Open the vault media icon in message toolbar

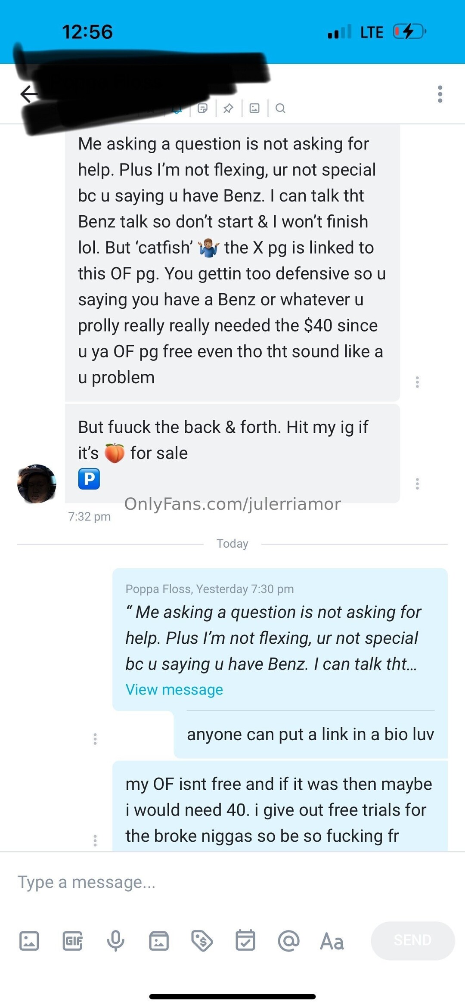pos(159,941)
